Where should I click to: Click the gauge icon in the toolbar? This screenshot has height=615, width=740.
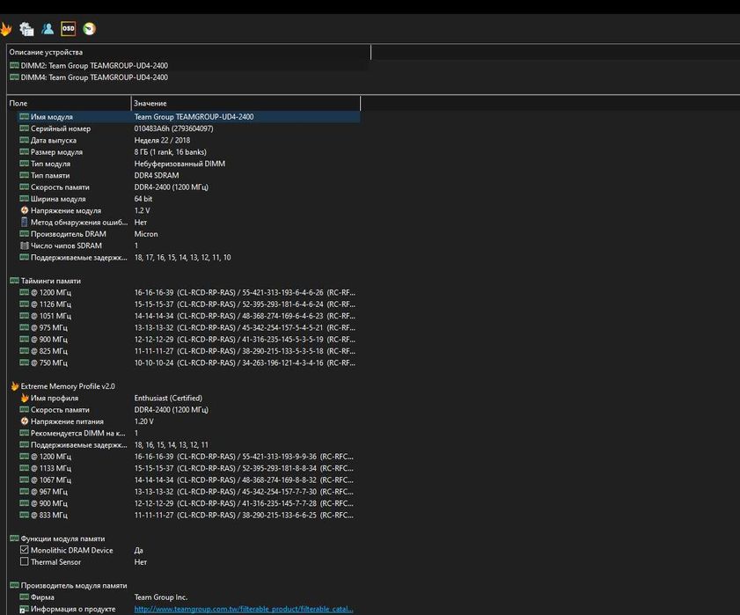click(89, 29)
